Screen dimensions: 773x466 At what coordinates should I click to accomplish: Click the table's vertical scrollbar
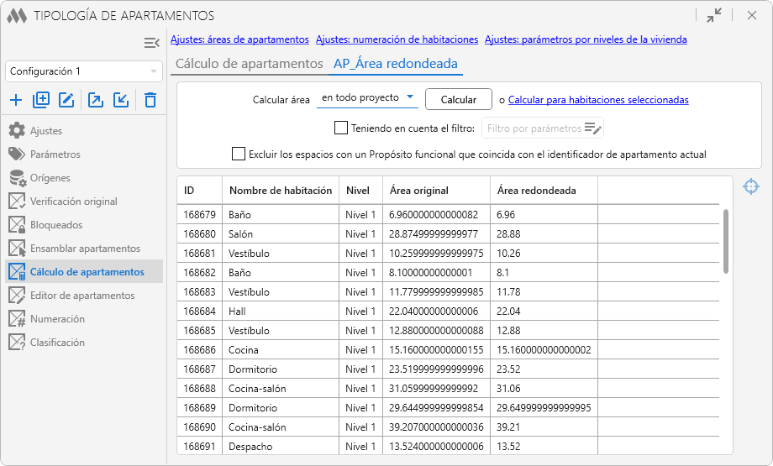coord(726,240)
